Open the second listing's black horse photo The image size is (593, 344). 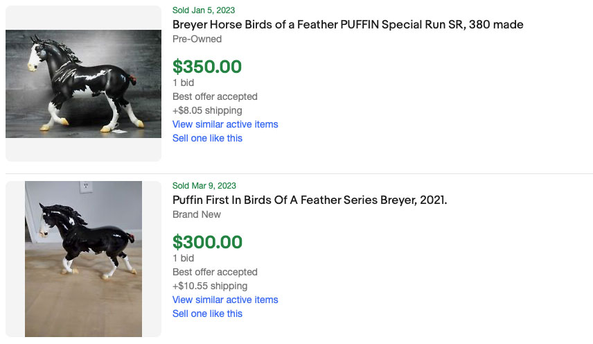click(x=83, y=259)
